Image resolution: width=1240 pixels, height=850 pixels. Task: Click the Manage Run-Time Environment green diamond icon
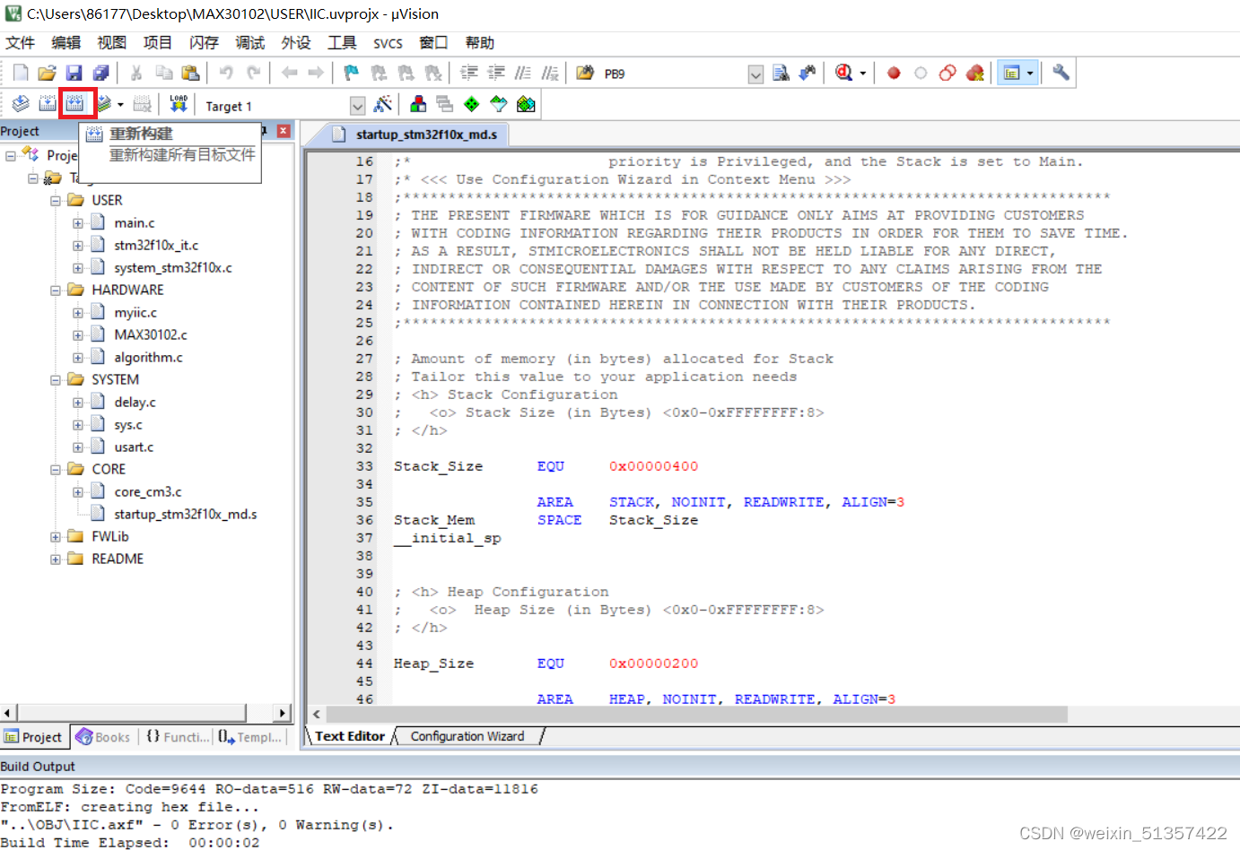(x=472, y=104)
